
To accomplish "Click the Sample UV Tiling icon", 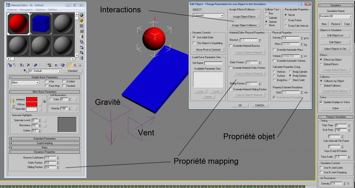I will pos(82,31).
